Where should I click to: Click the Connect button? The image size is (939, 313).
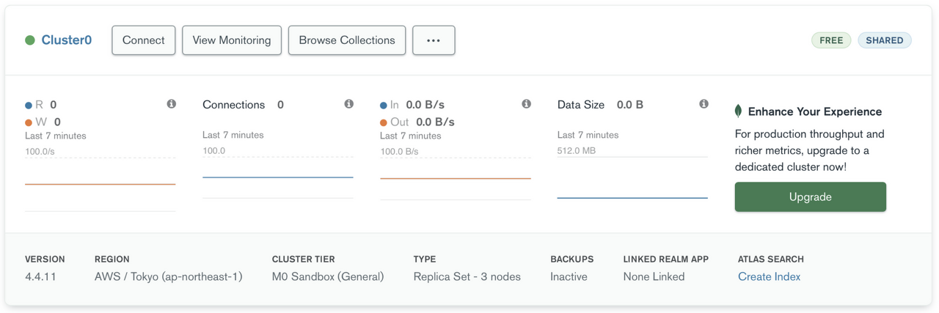pos(144,40)
